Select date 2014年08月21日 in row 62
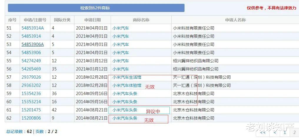The height and width of the screenshot is (138, 299). tap(92, 118)
